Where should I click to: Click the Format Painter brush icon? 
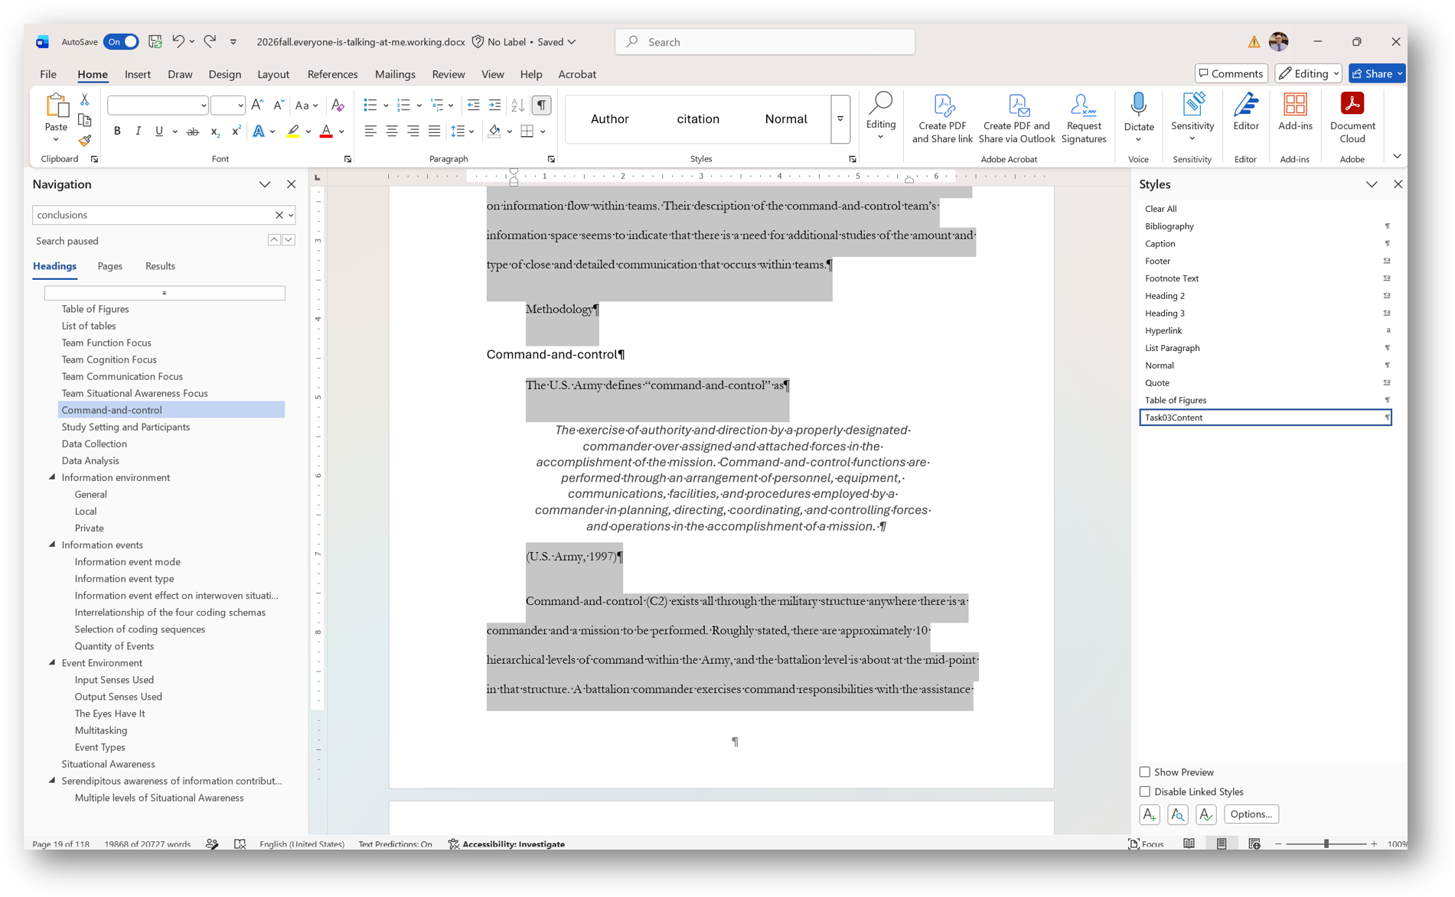pyautogui.click(x=85, y=141)
